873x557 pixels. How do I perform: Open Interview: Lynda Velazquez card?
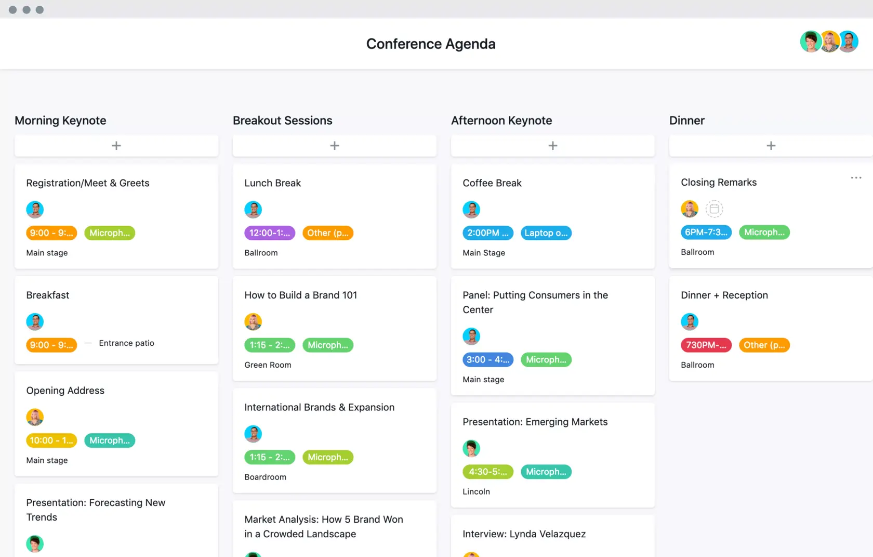524,534
